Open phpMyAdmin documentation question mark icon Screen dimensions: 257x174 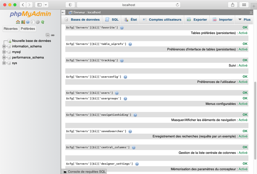pyautogui.click(x=28, y=22)
